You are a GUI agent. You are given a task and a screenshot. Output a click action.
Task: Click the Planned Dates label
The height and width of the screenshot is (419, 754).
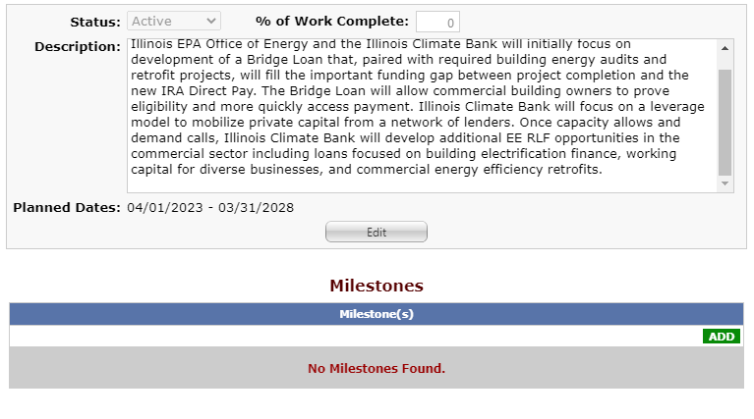[x=66, y=207]
